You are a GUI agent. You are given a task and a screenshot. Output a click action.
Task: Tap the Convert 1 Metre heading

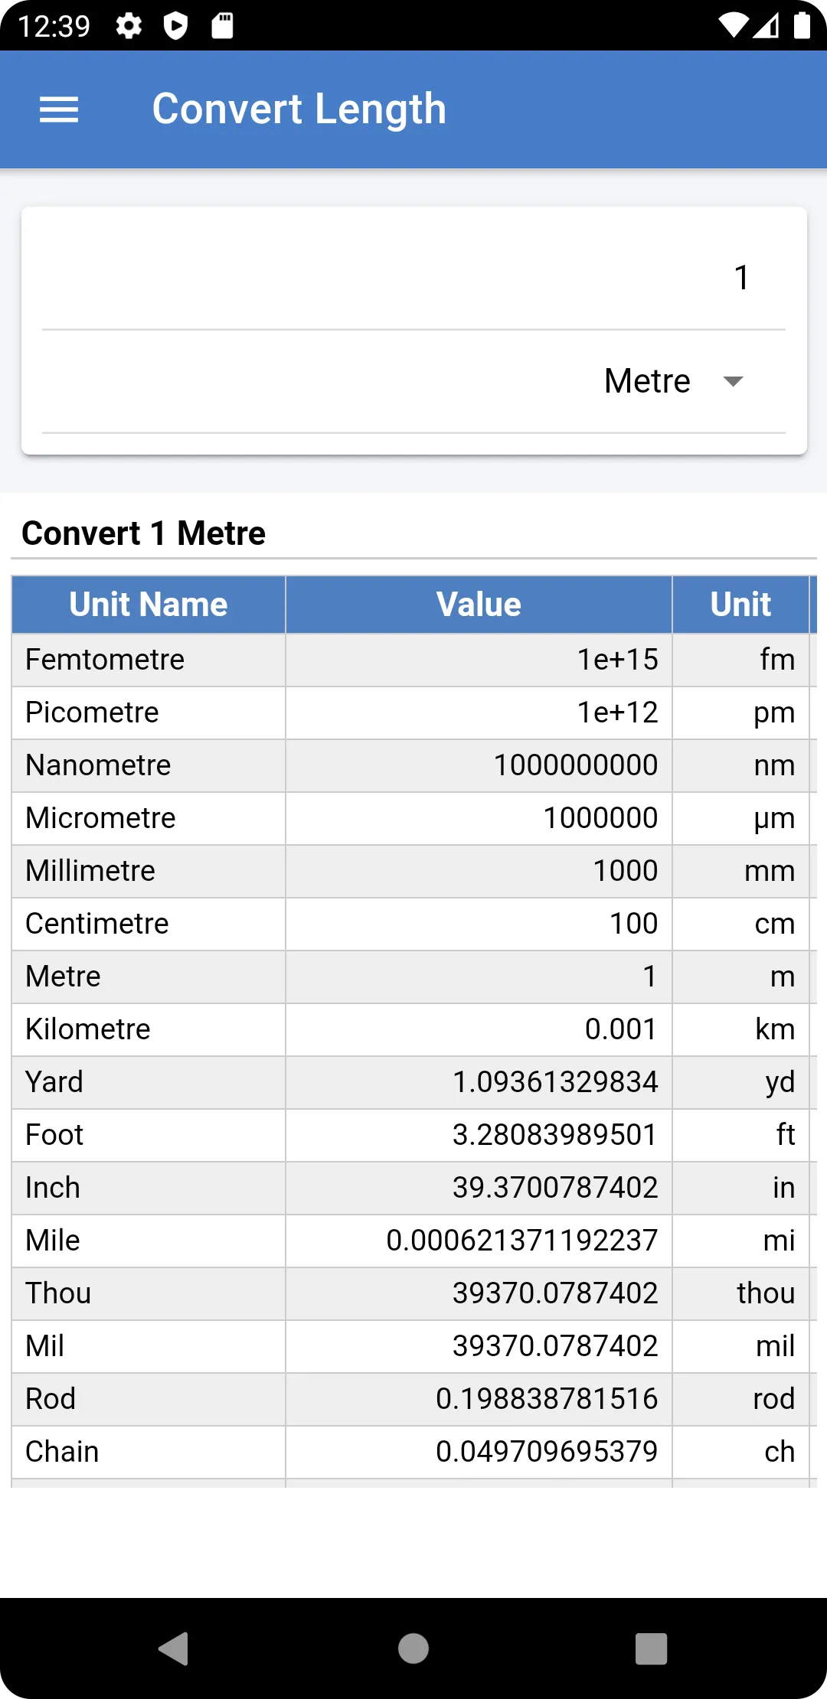(x=143, y=533)
